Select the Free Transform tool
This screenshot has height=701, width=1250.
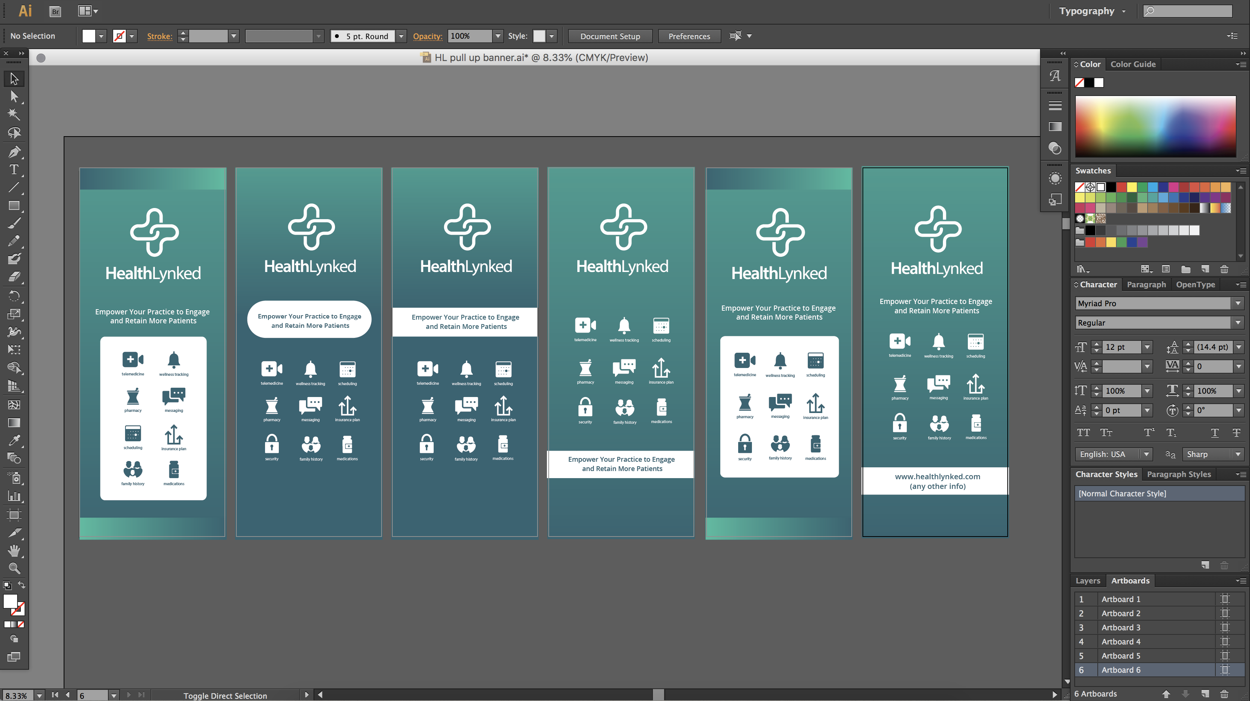point(14,350)
